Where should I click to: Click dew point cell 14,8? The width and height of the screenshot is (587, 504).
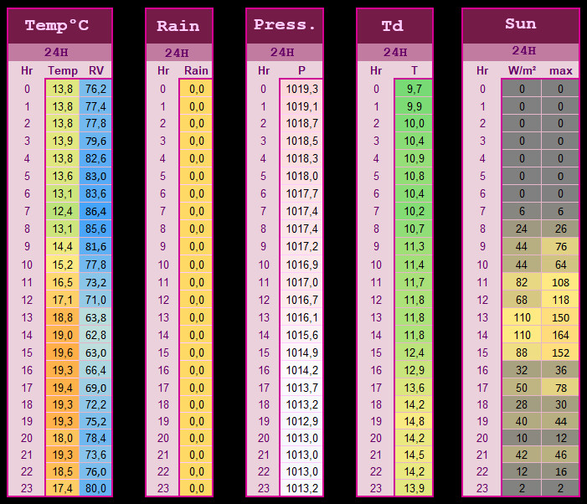414,421
